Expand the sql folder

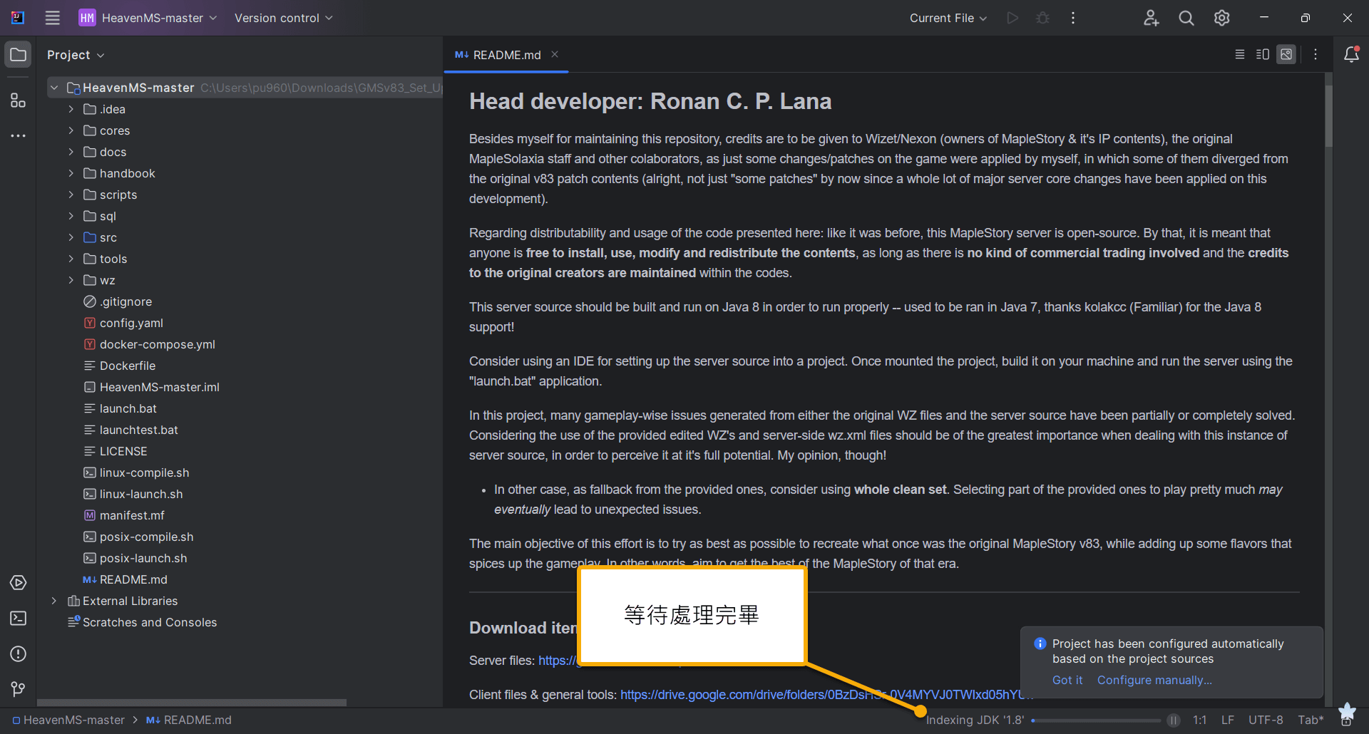(71, 216)
